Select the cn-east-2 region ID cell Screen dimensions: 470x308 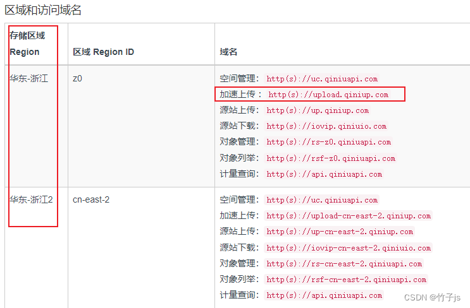(91, 199)
